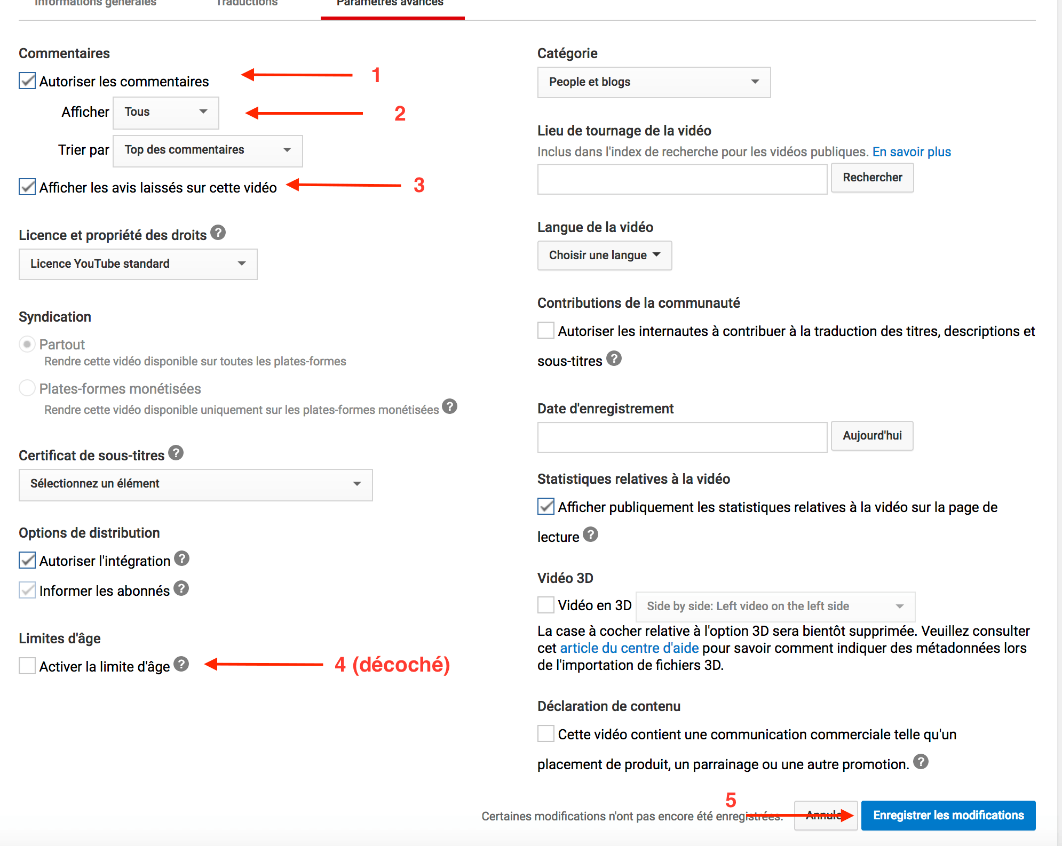Viewport: 1062px width, 846px height.
Task: Click the Date d'enregistrement input field
Action: coord(682,437)
